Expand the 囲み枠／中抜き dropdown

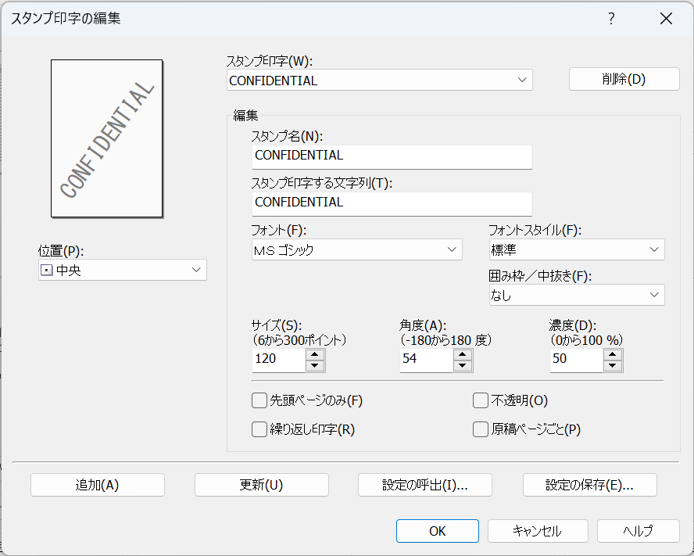coord(653,295)
